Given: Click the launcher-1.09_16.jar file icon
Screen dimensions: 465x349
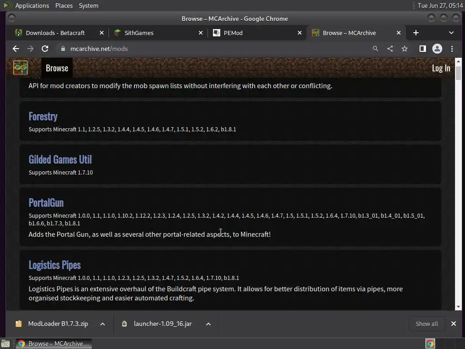Looking at the screenshot, I should click(x=124, y=324).
